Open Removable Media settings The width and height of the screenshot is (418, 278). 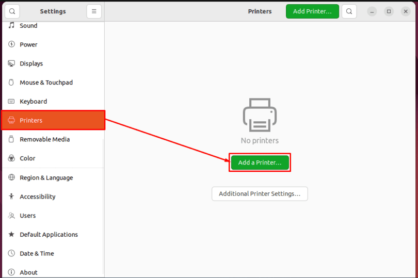point(53,139)
